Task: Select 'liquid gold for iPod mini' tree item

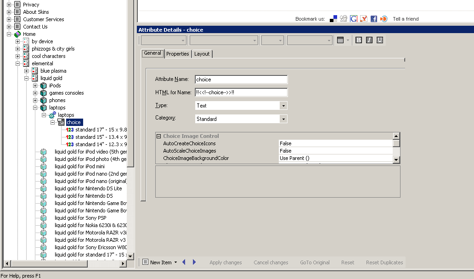Action: (x=79, y=166)
